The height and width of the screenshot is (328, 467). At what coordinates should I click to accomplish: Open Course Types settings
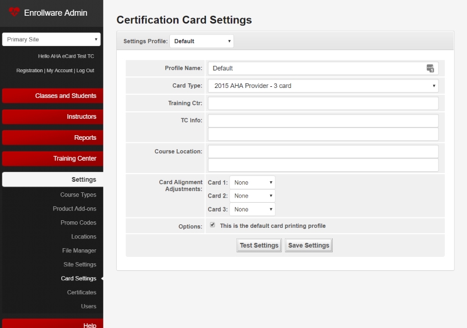point(78,195)
